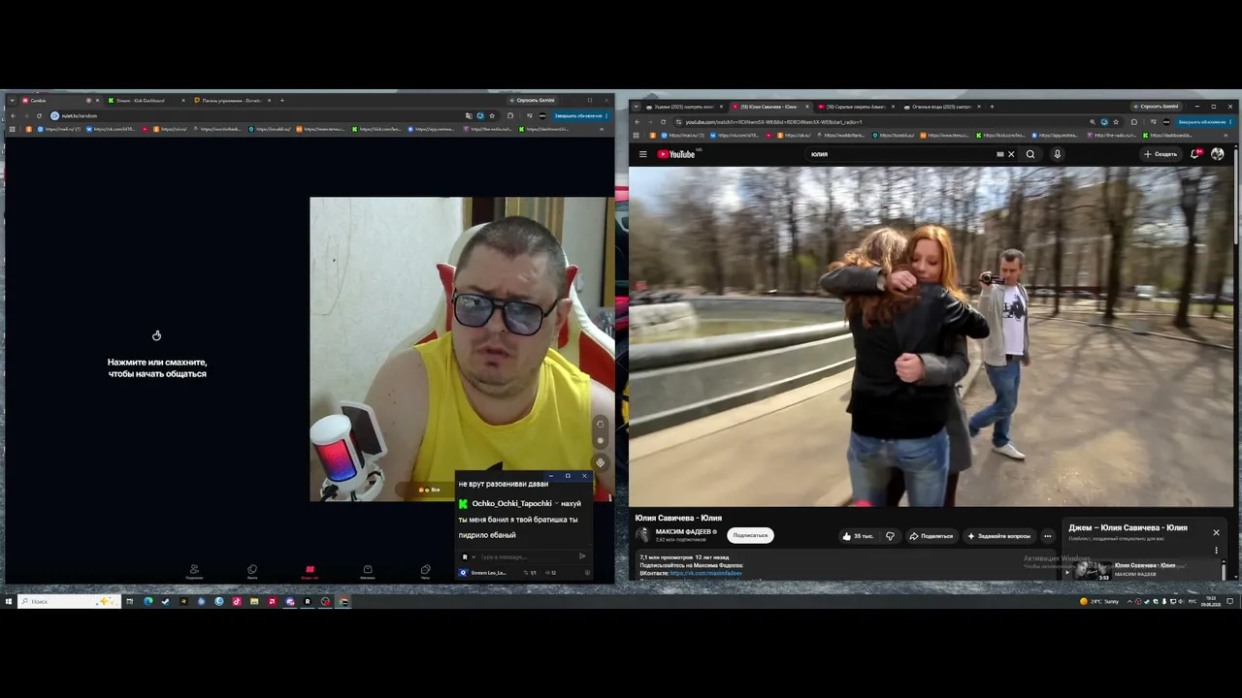Click Спросить Gemini in the left browser
The image size is (1242, 698).
pyautogui.click(x=532, y=100)
